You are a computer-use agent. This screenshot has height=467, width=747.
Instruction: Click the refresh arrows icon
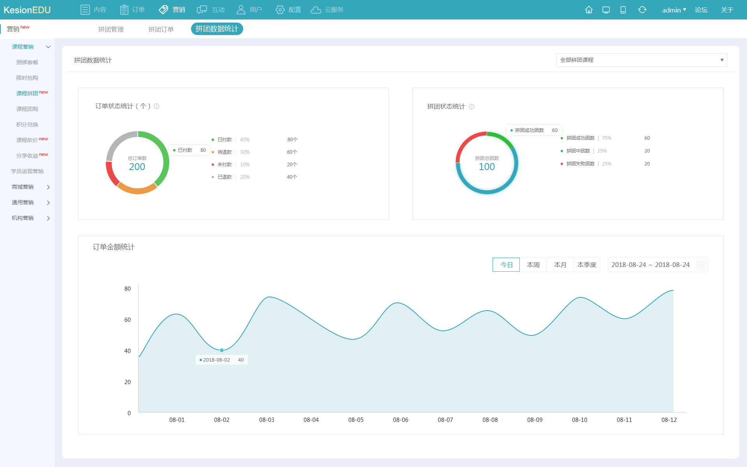tap(642, 10)
